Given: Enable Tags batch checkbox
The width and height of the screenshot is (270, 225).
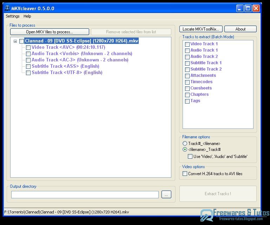Looking at the screenshot, I should tap(187, 101).
